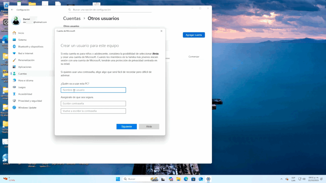
Task: Open Microsoft Edge from the taskbar
Action: (x=186, y=179)
